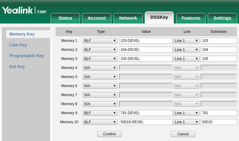Open the Network tab
239x141 pixels.
pyautogui.click(x=128, y=18)
